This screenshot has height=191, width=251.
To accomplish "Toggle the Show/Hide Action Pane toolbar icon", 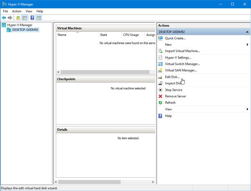I will tap(39, 18).
